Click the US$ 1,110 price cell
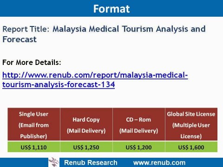Viewport: 223px width, 167px height. 34,147
